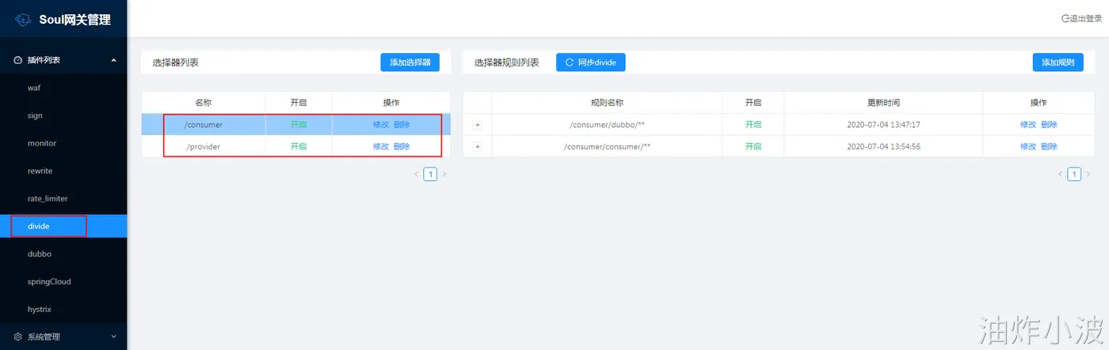This screenshot has height=350, width=1109.
Task: Click the 更新时间 column header
Action: click(x=883, y=103)
